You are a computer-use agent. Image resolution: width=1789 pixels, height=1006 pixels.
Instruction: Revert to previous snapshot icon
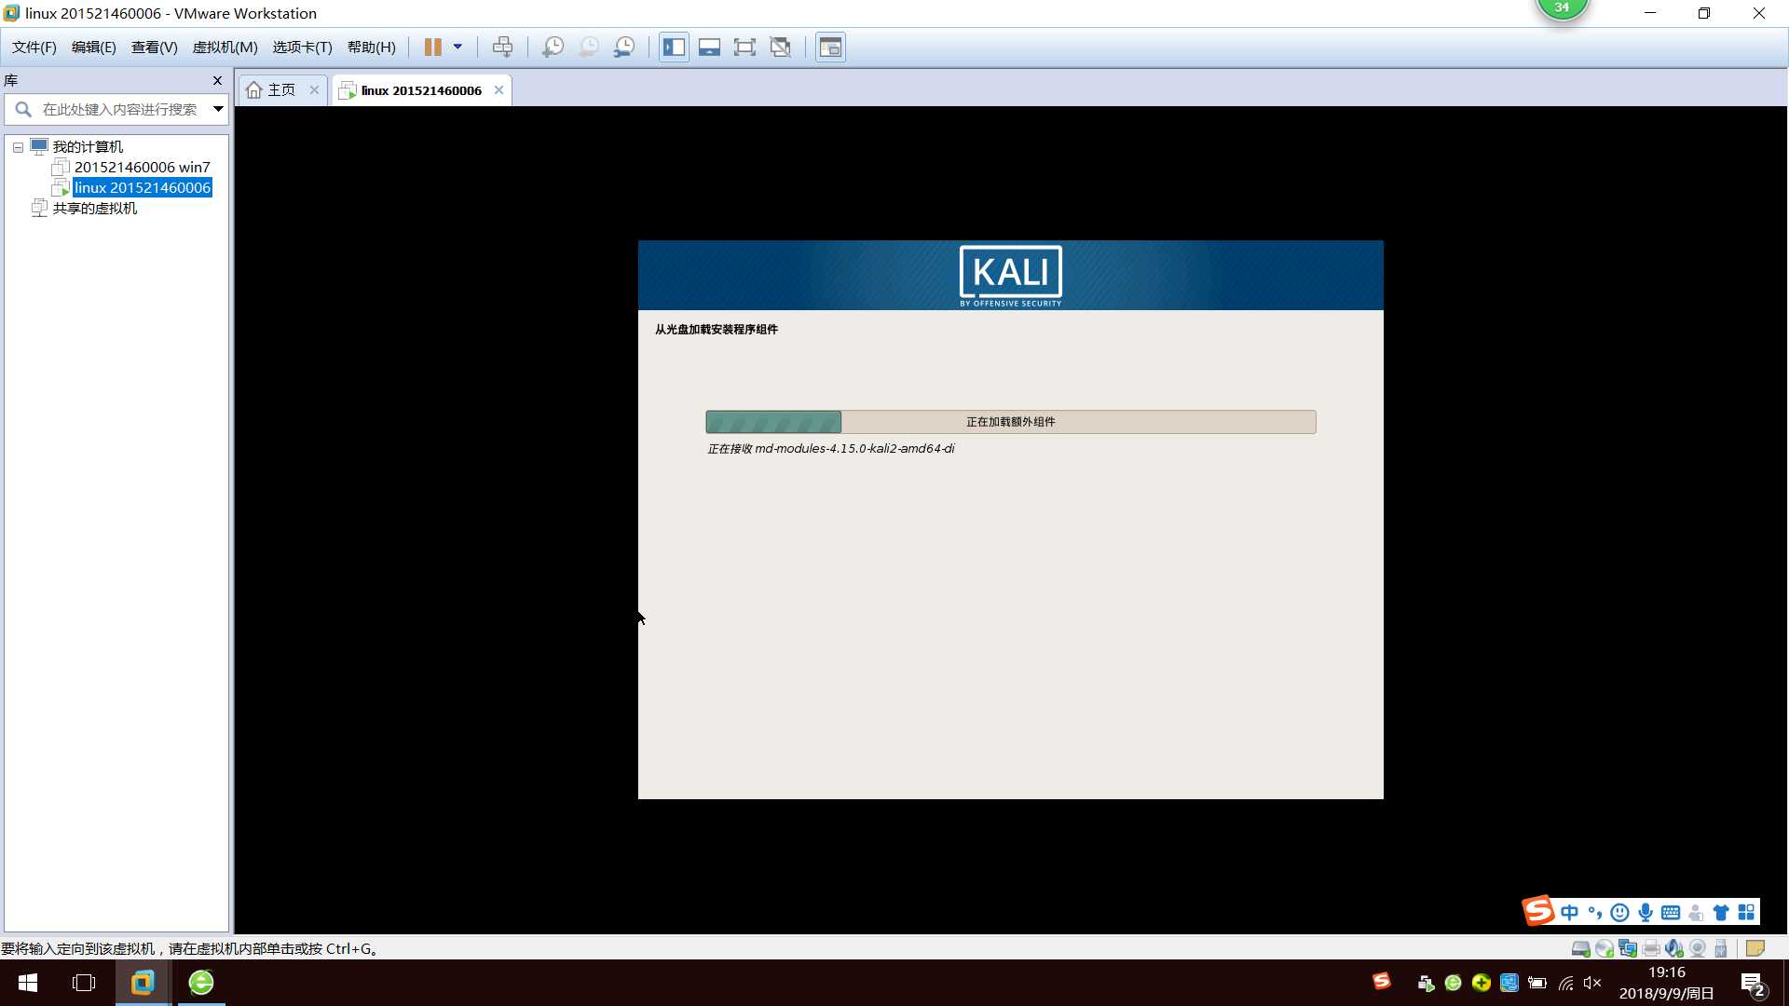[x=589, y=48]
